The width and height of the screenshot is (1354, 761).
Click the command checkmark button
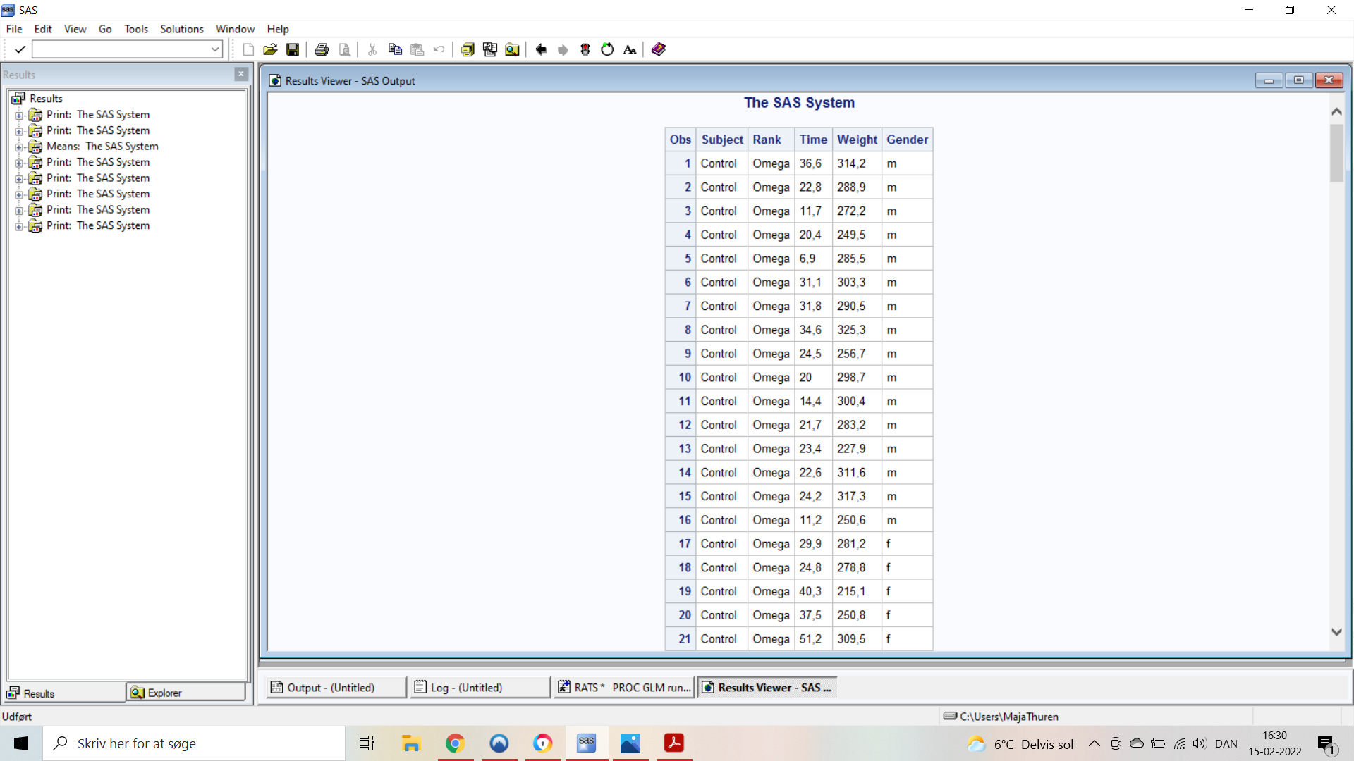coord(20,49)
